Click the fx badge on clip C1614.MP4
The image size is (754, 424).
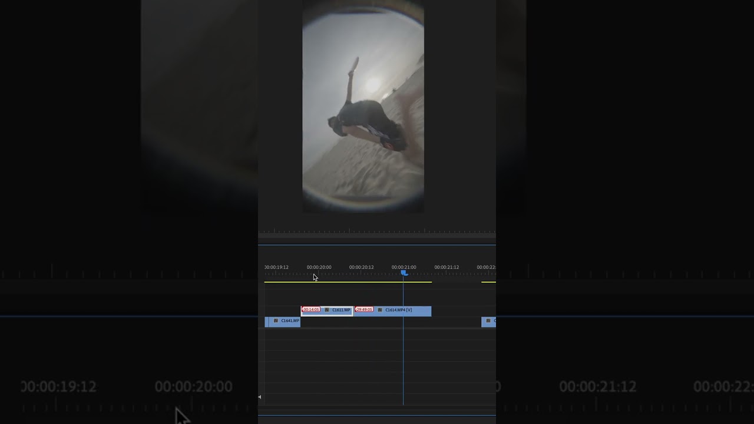coord(380,310)
